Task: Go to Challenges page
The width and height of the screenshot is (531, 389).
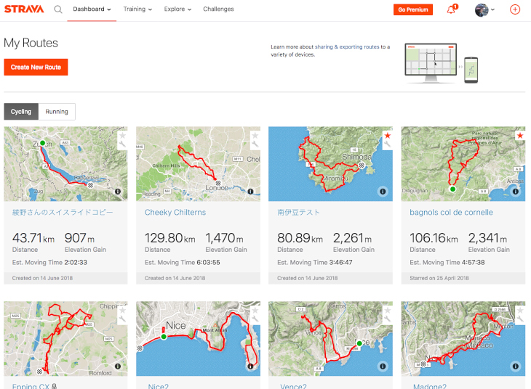Action: point(218,9)
